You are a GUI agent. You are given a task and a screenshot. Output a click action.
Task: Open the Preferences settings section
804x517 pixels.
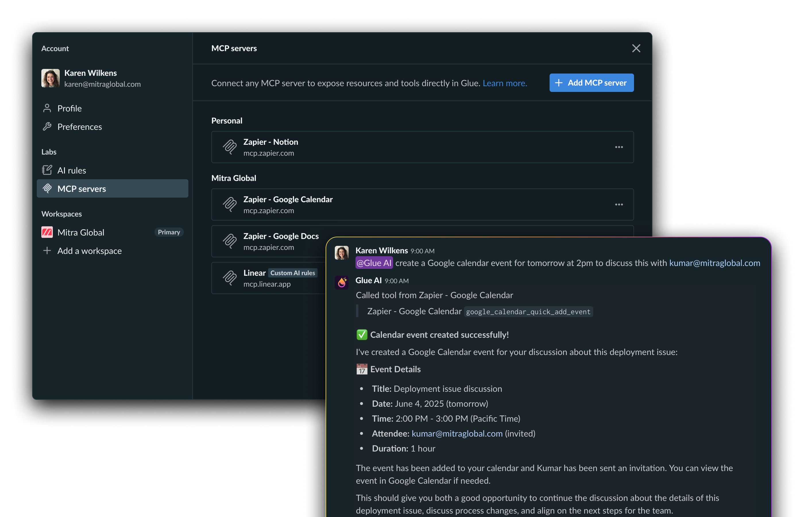(x=80, y=127)
